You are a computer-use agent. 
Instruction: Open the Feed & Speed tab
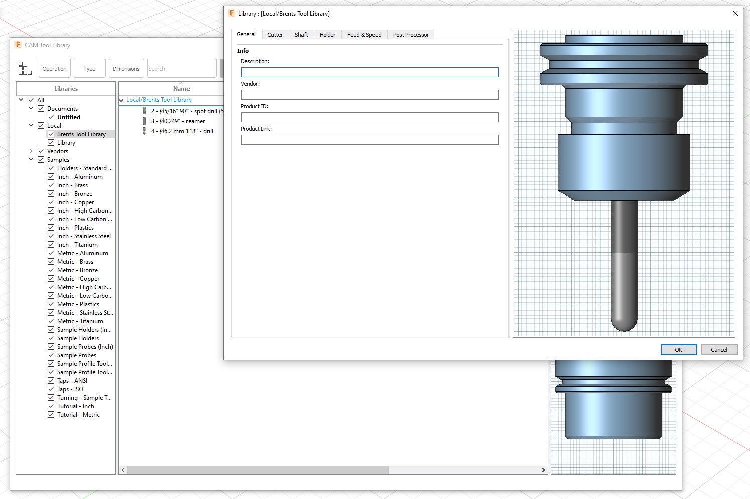point(364,34)
